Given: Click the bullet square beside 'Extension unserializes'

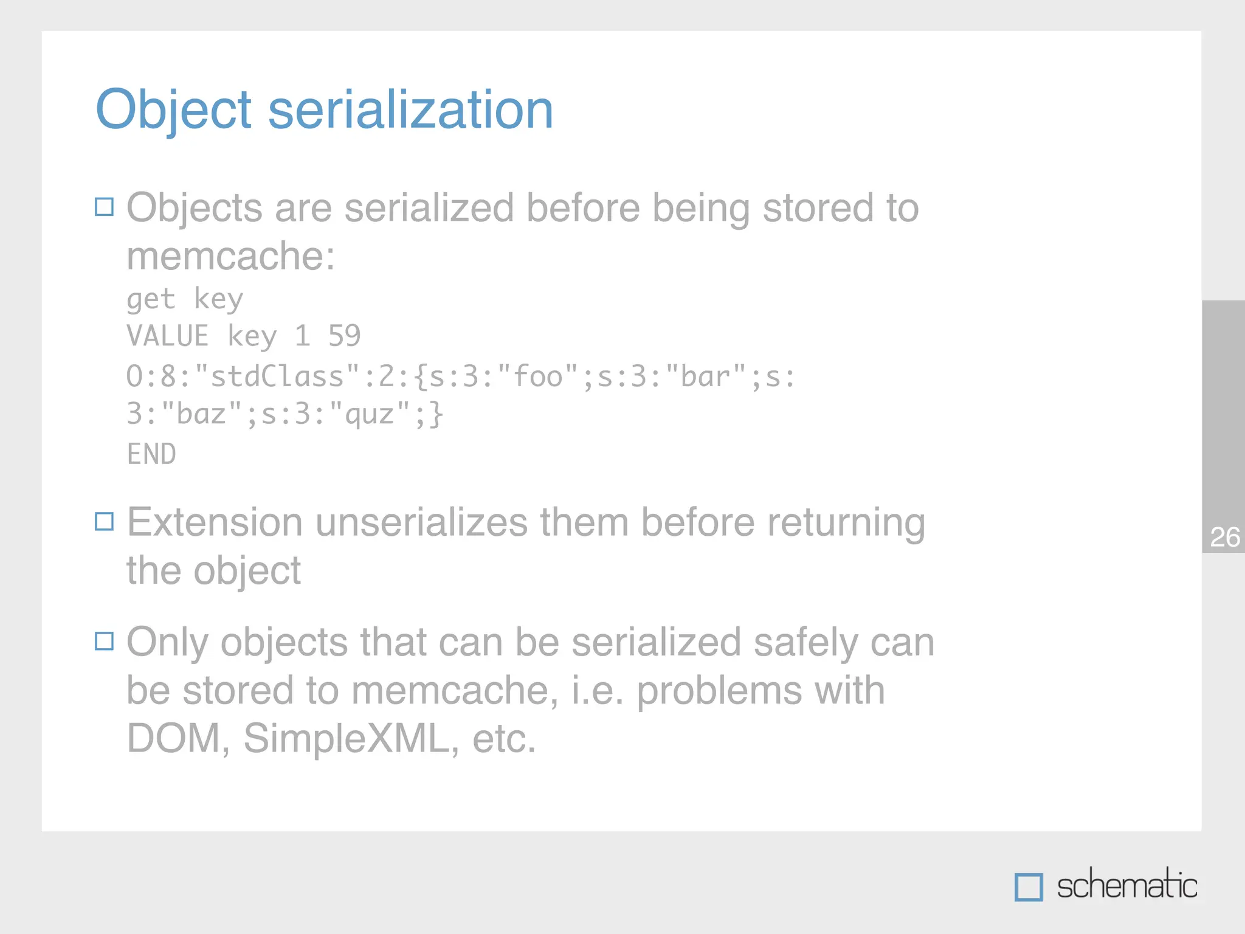Looking at the screenshot, I should point(105,522).
